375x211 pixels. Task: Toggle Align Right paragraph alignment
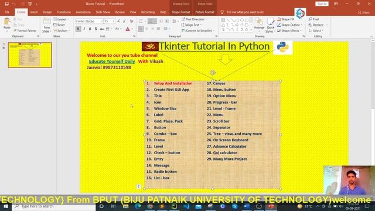click(152, 29)
